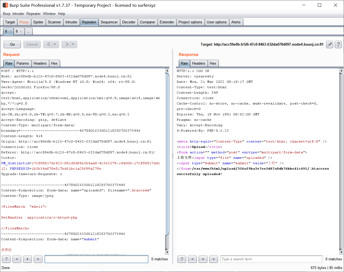Switch to the Sequencer tab
This screenshot has height=272, width=344.
109,22
